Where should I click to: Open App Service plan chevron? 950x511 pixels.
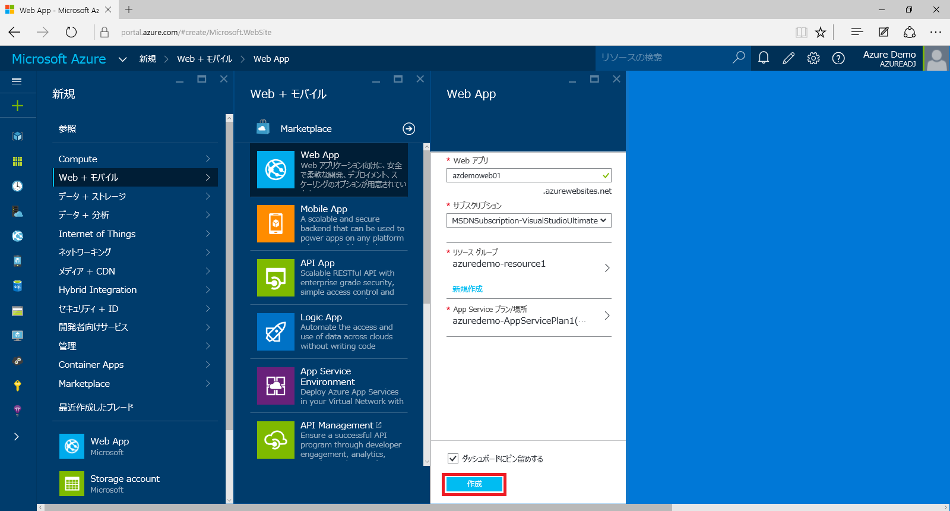607,316
